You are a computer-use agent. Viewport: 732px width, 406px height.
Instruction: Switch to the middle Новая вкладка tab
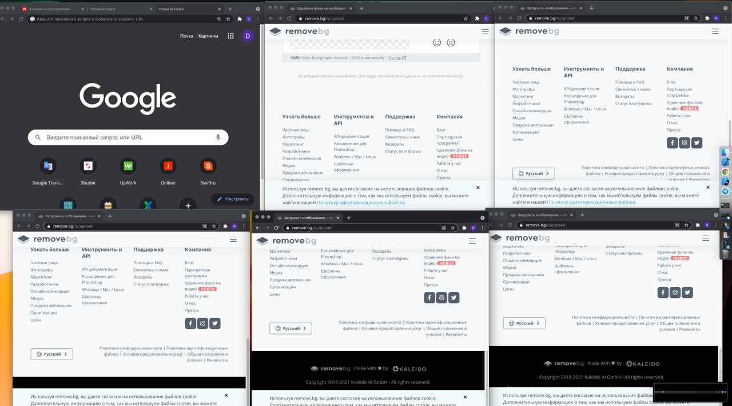point(119,9)
